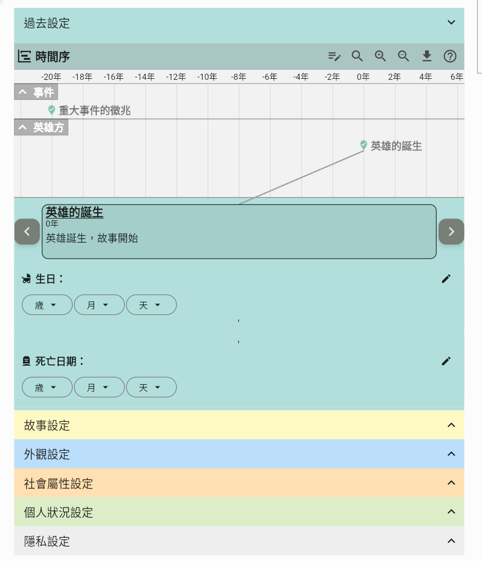Click the 時間序 header title
Image resolution: width=482 pixels, height=561 pixels.
click(x=52, y=57)
